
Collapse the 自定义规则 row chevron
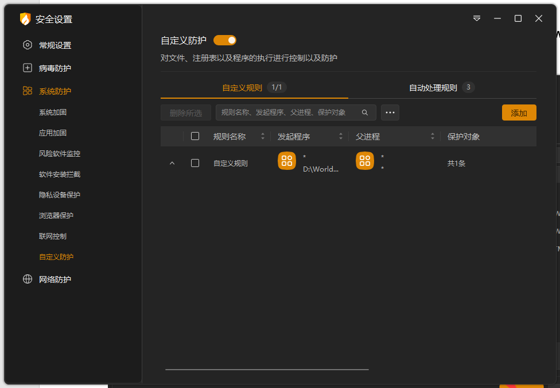[172, 163]
